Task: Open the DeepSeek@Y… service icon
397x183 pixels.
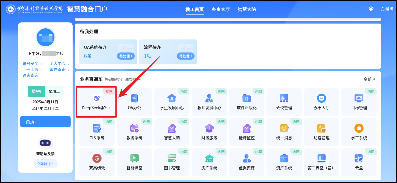Action: pyautogui.click(x=97, y=99)
